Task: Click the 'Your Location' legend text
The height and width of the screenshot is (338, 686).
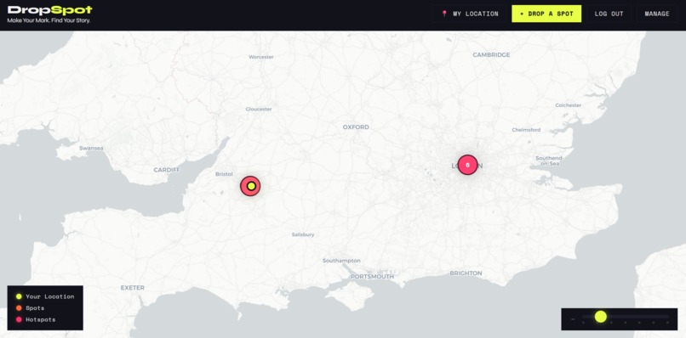Action: tap(50, 296)
